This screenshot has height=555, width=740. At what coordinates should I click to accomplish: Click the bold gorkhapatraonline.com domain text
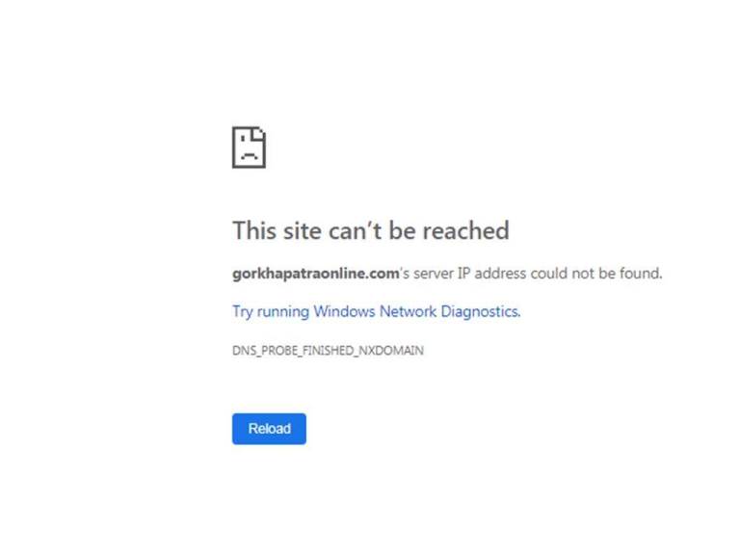tap(316, 274)
